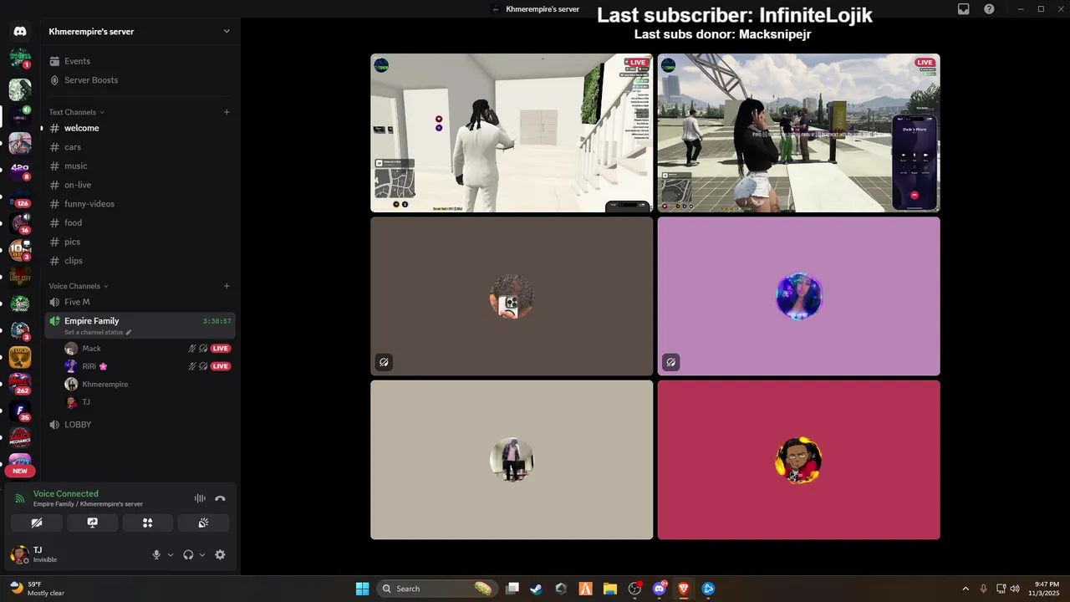This screenshot has width=1070, height=602.
Task: Join the Five M voice channel
Action: tap(139, 302)
